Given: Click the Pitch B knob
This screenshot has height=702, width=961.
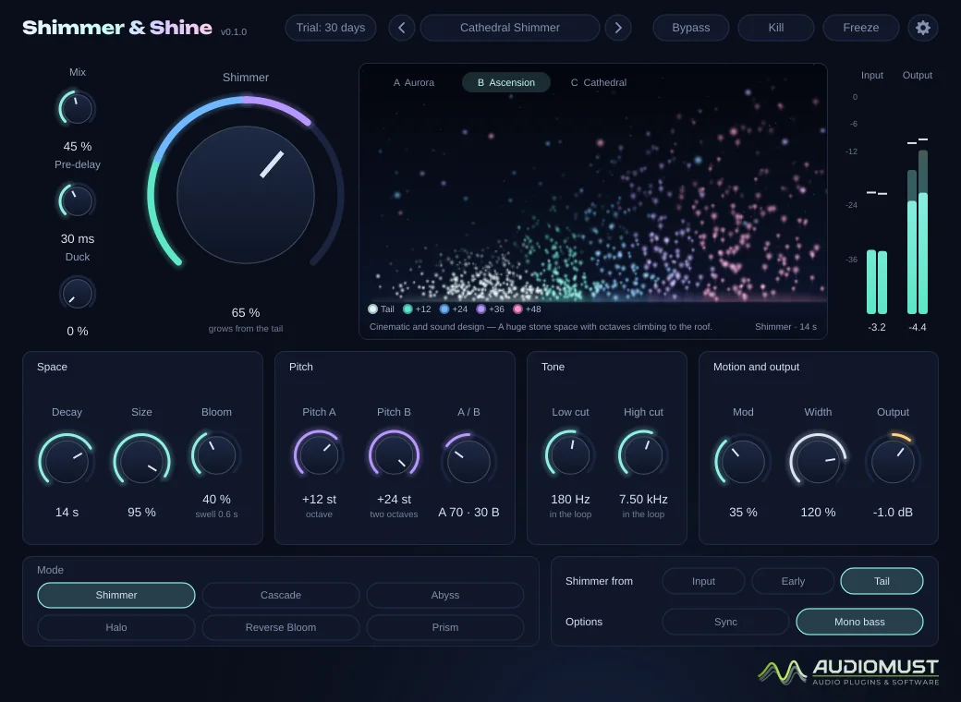Looking at the screenshot, I should [x=394, y=455].
